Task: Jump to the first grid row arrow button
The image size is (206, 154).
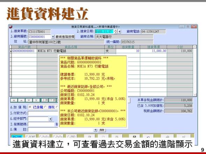Action: 14,100
